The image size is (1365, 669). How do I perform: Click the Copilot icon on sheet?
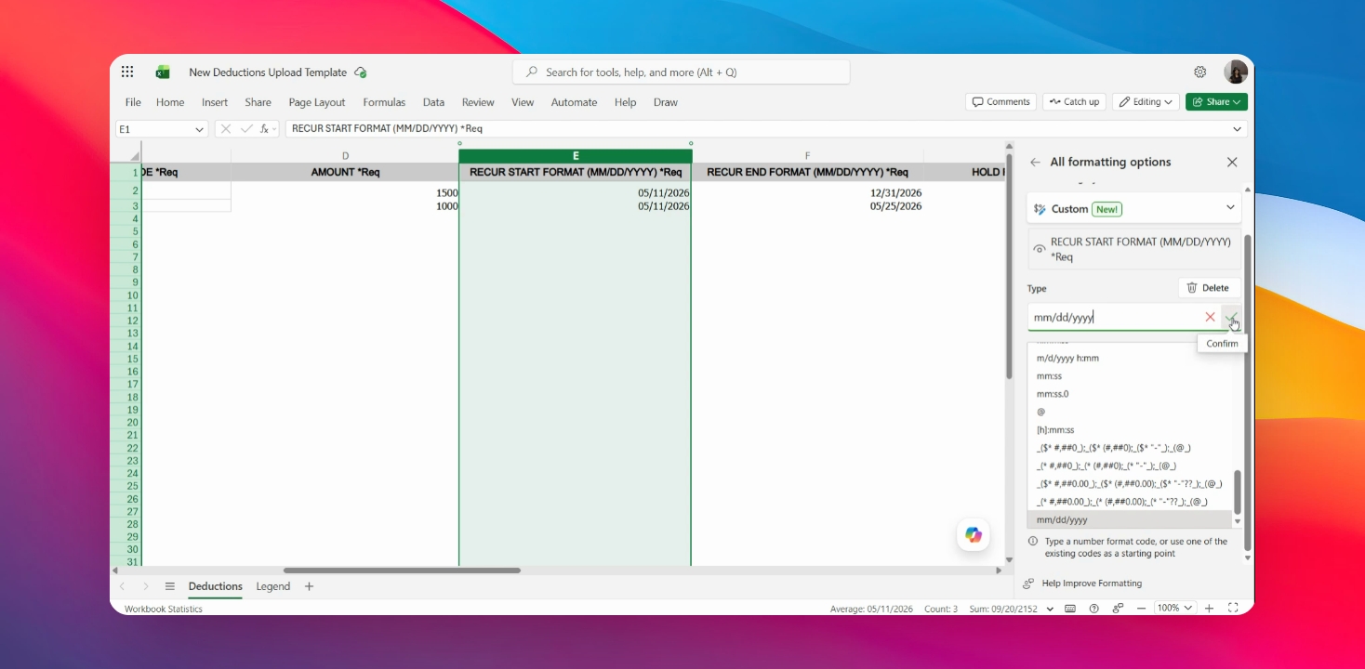974,534
